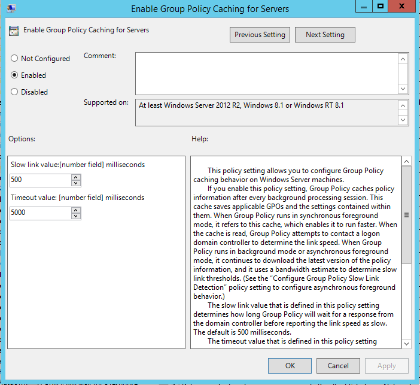Minimize the policy dialog window
This screenshot has height=385, width=420.
364,6
